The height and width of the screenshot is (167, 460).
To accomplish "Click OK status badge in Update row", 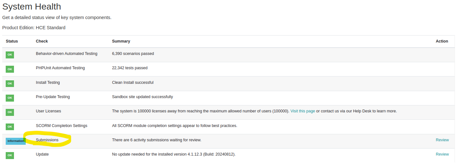I will tap(10, 155).
